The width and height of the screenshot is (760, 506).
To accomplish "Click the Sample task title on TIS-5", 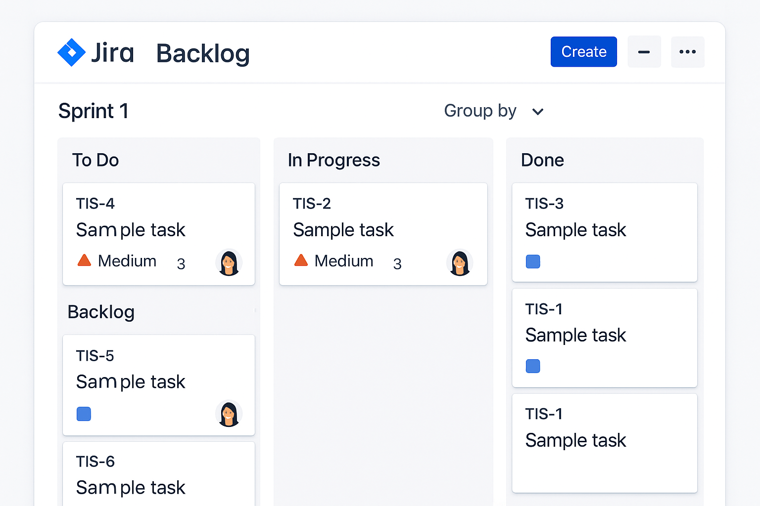I will (131, 382).
